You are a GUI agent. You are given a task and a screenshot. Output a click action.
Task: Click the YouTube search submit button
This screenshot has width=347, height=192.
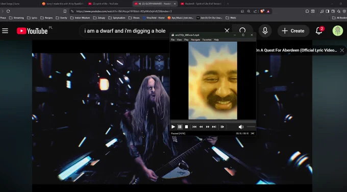tap(242, 31)
